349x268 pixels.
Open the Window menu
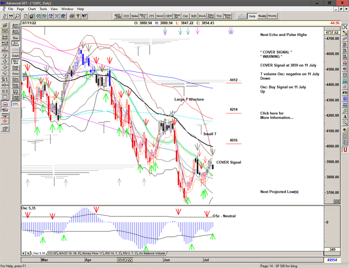tap(67, 9)
